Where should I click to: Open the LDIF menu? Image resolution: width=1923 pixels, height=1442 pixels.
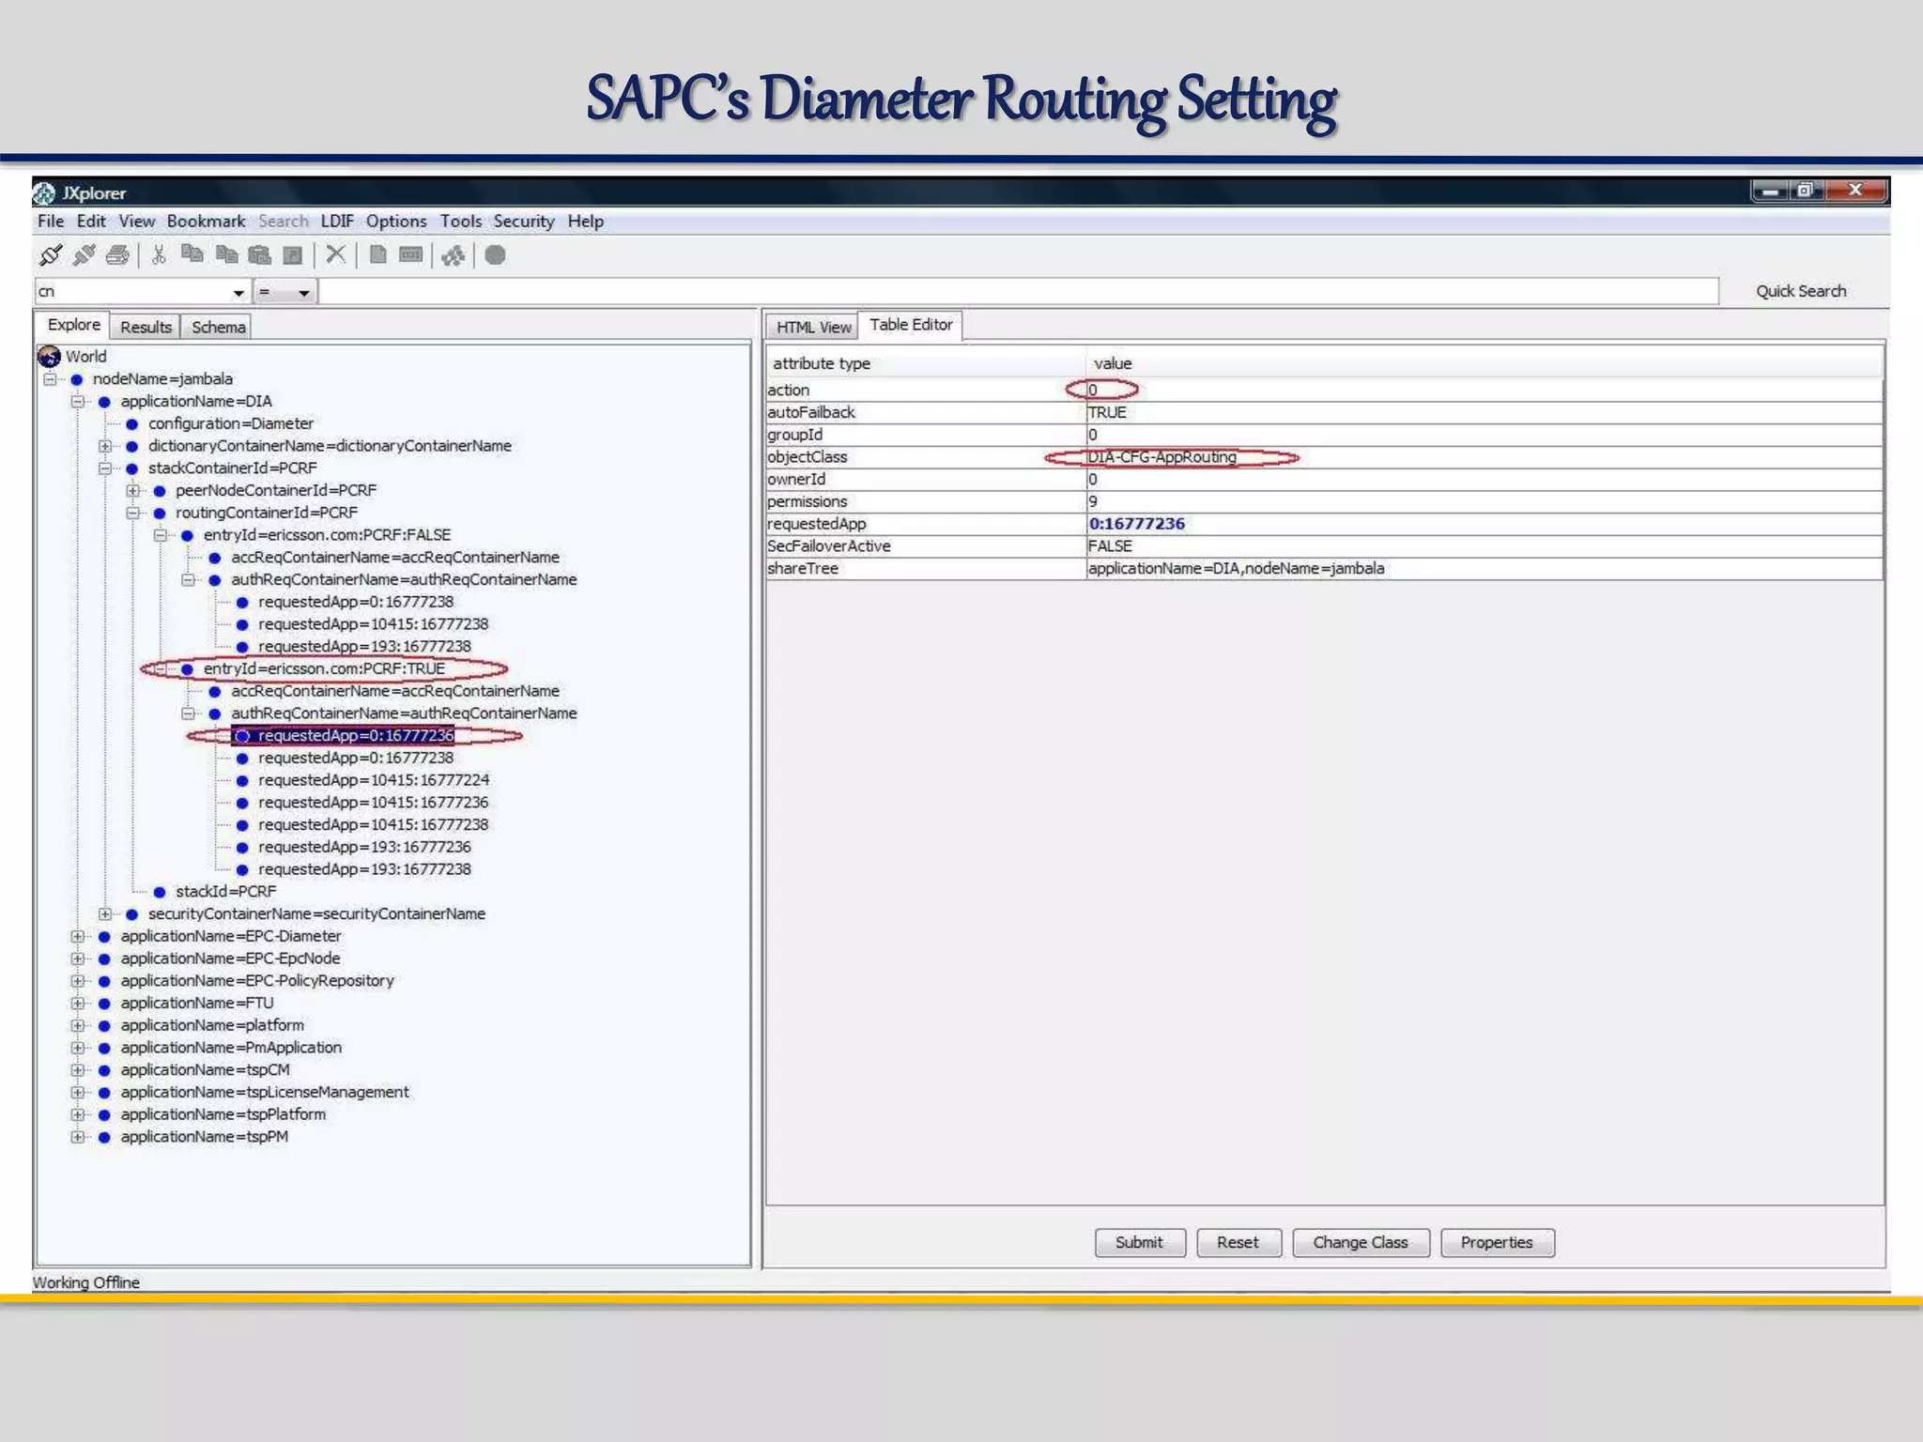tap(337, 222)
